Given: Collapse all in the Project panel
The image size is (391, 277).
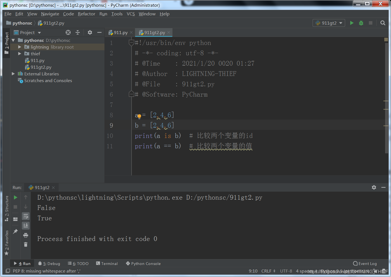Looking at the screenshot, I should click(78, 32).
